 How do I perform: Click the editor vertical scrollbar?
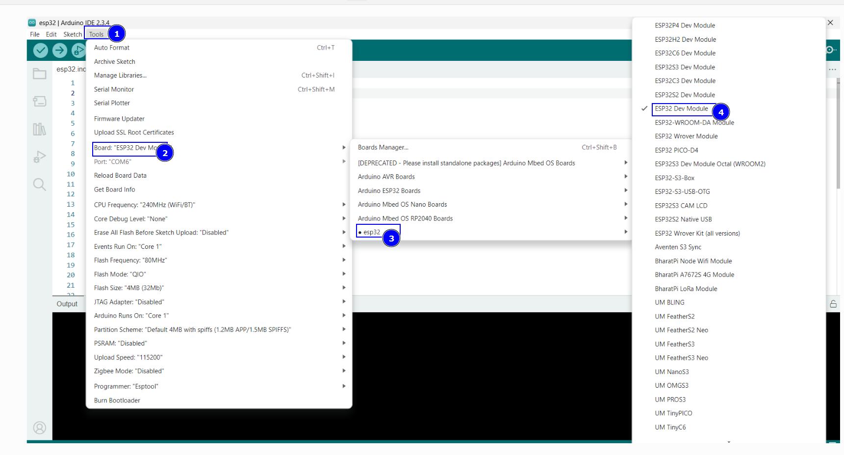coord(838,133)
